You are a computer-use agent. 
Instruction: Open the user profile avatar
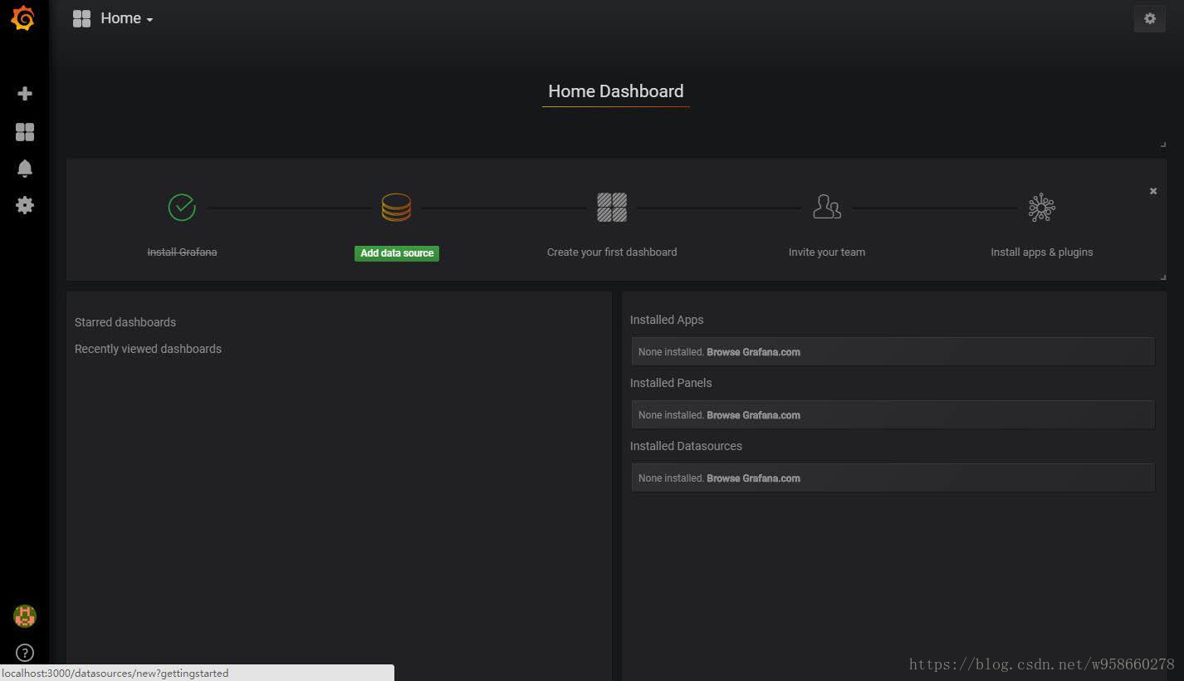(x=25, y=616)
